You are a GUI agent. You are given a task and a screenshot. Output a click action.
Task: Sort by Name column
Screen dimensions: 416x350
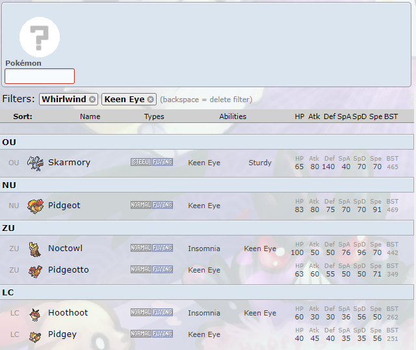pos(90,116)
